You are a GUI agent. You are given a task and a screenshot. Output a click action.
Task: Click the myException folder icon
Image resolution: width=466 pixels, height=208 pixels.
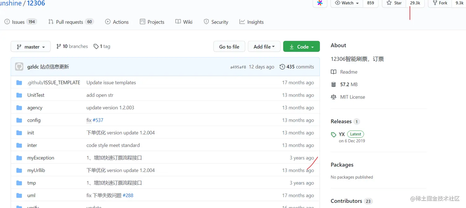19,158
